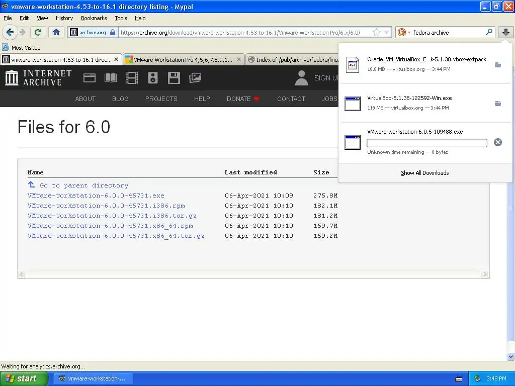Open the PROJECTS nav link

click(x=161, y=99)
